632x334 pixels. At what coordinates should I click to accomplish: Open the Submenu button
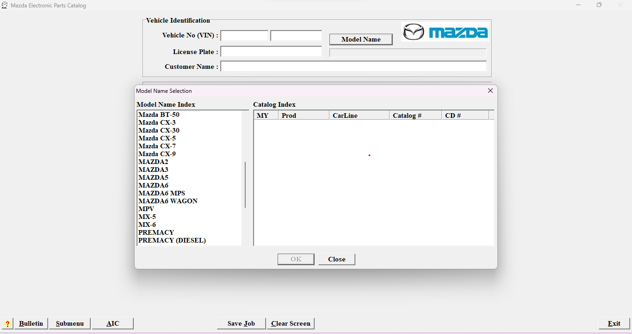[x=70, y=323]
